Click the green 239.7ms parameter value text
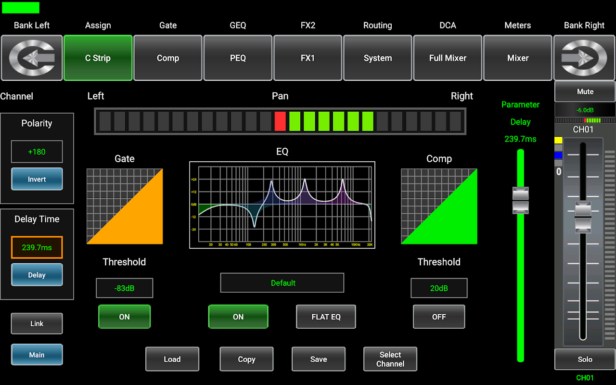Image resolution: width=616 pixels, height=385 pixels. tap(520, 139)
